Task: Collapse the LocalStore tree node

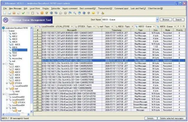Action: pyautogui.click(x=4, y=94)
